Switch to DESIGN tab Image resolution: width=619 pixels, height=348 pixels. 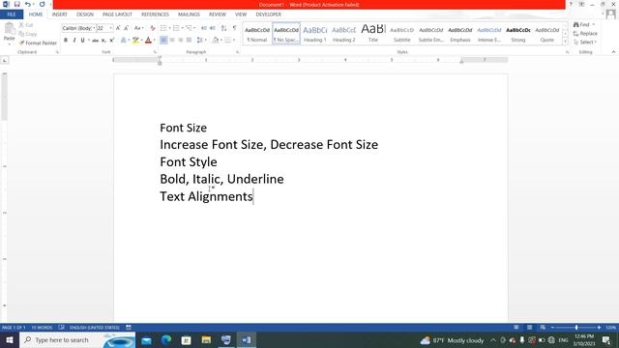[x=85, y=14]
